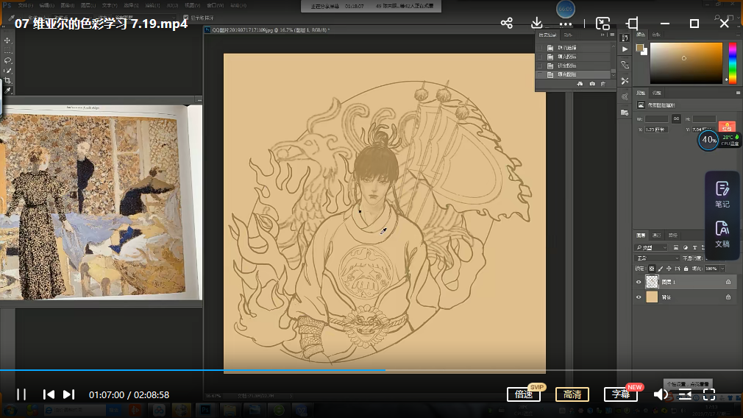
Task: Open the layer blend mode dropdown
Action: [x=657, y=258]
